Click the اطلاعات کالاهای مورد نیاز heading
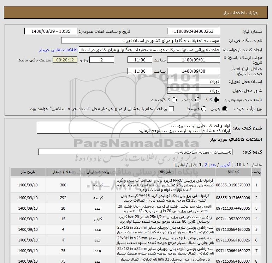Screen dimensions: 272x263 [x=236, y=139]
